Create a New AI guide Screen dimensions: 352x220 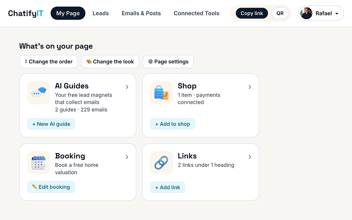tap(51, 124)
